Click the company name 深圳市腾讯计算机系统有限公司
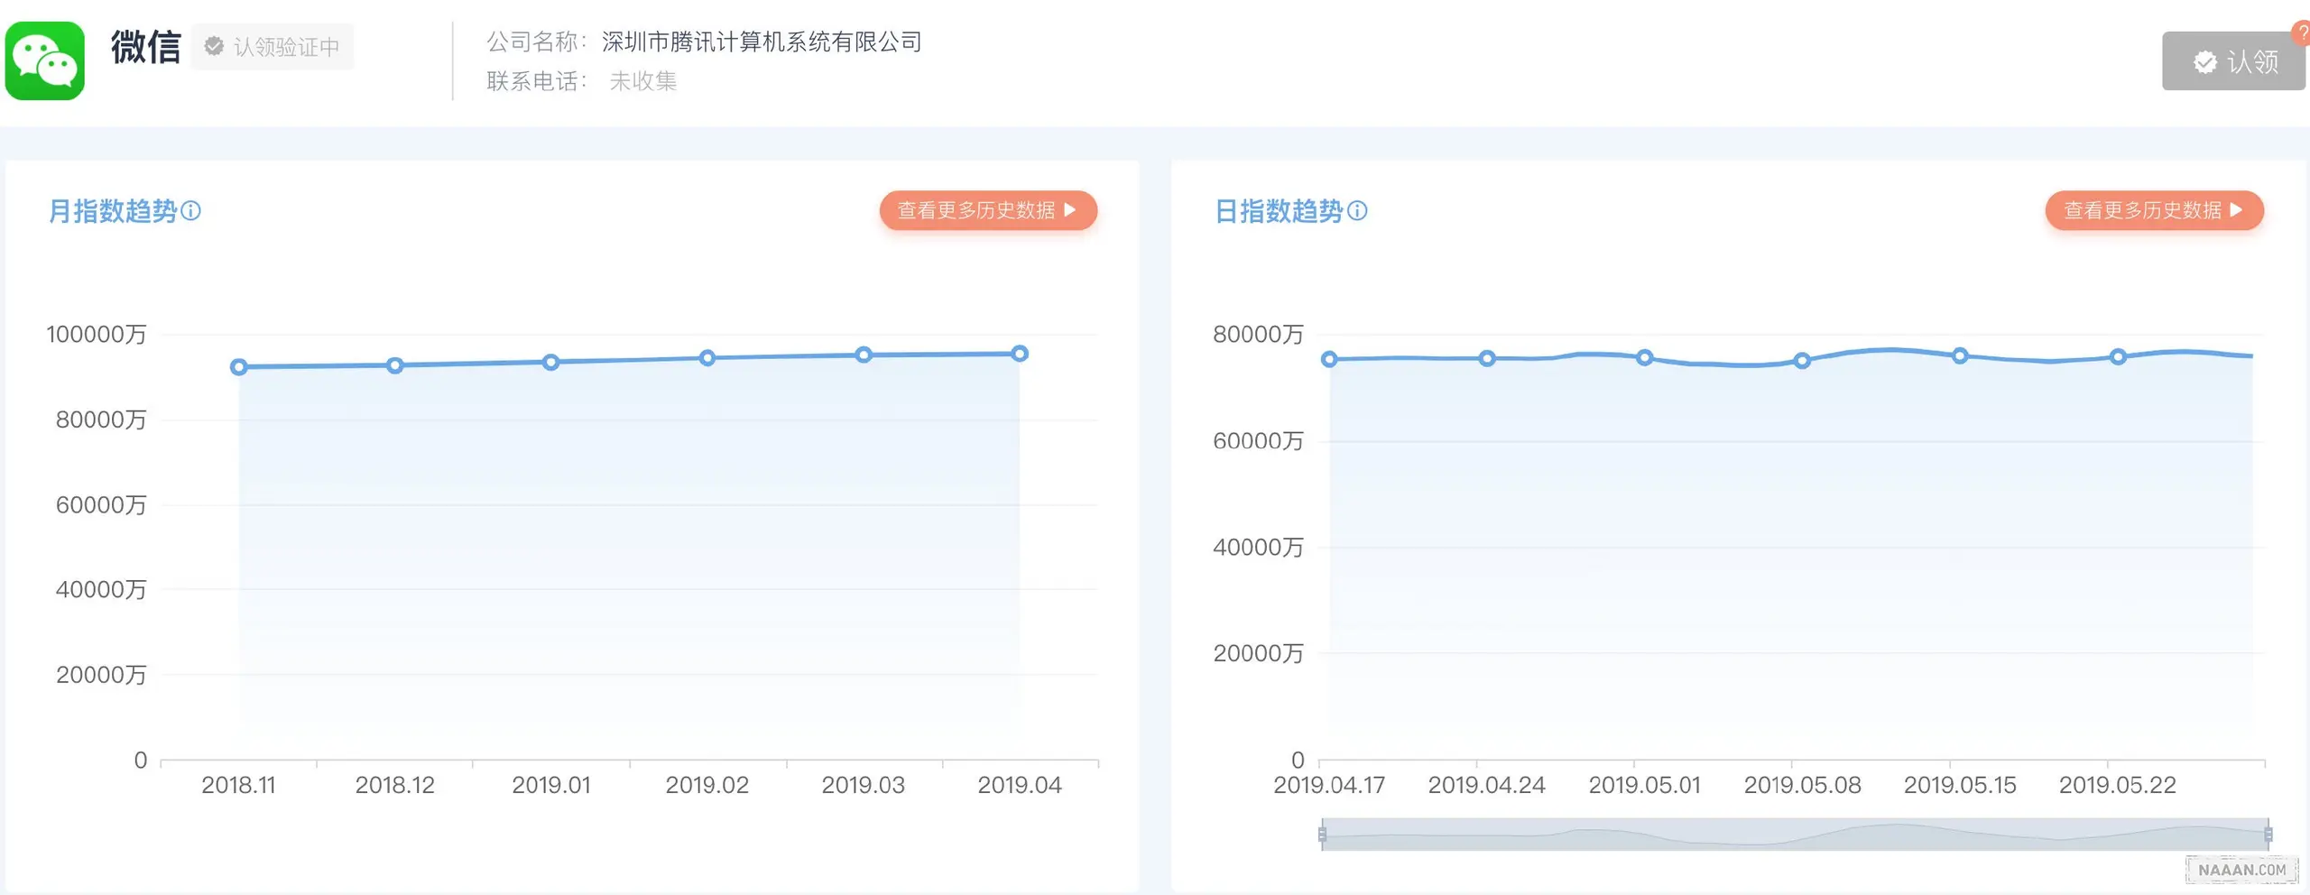The image size is (2310, 895). click(762, 42)
